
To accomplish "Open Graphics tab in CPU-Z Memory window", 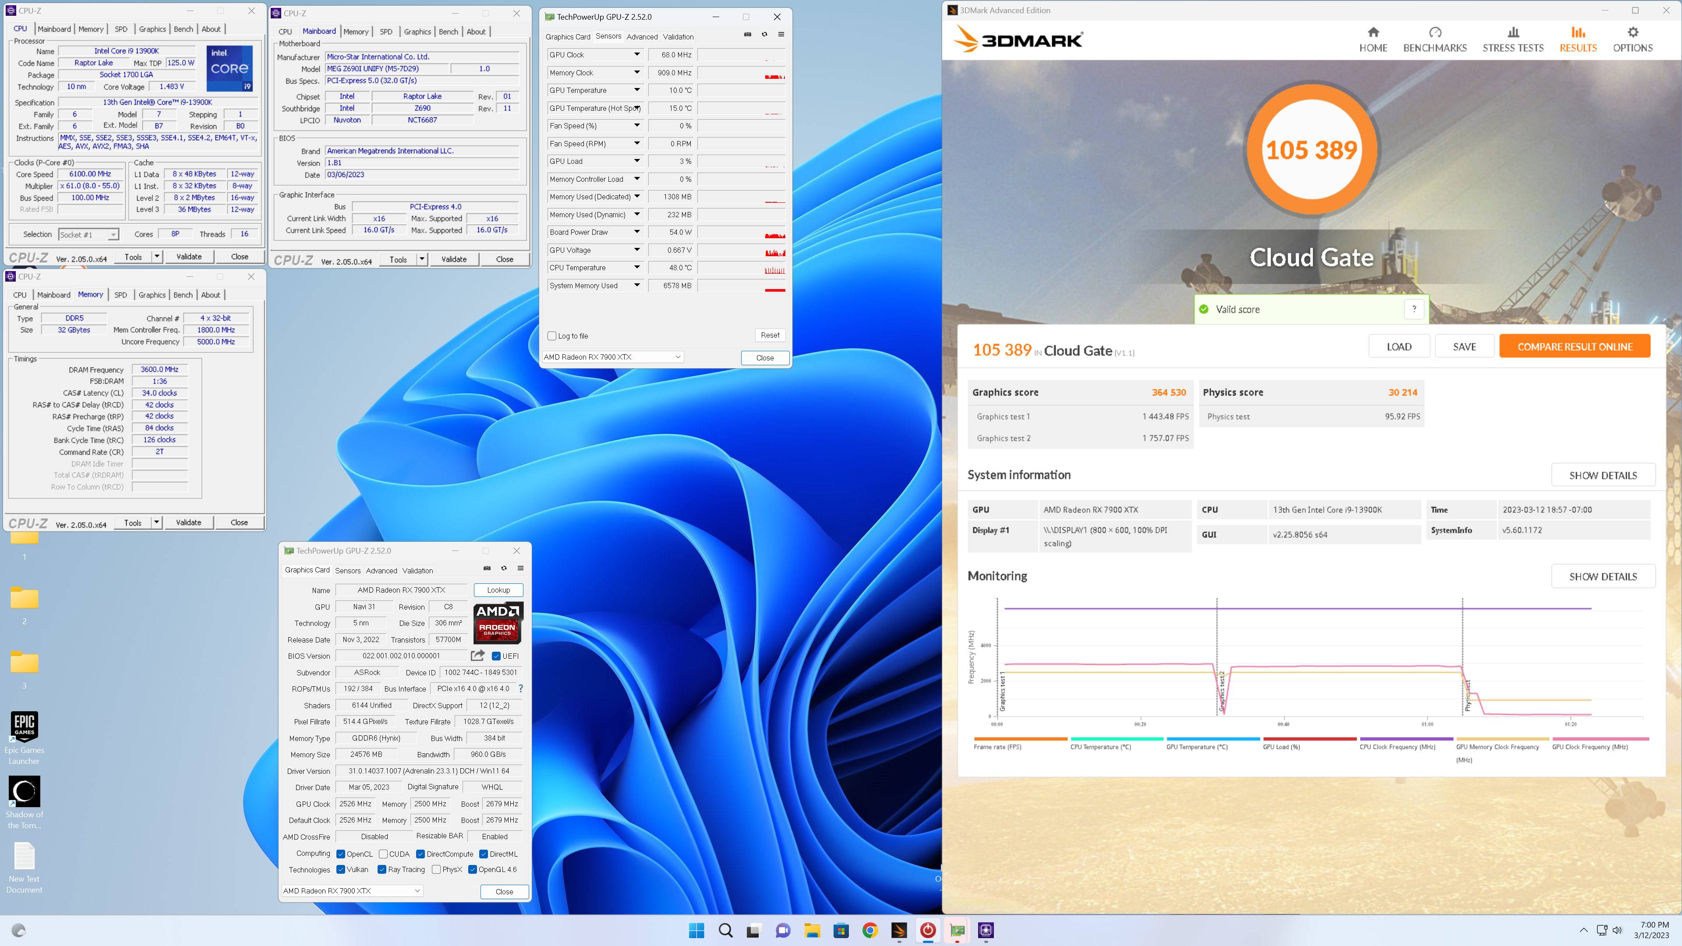I will coord(152,295).
